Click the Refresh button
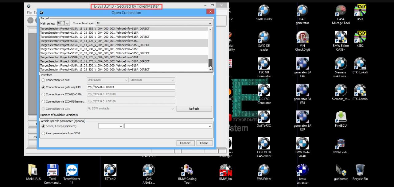This screenshot has height=187, width=394. (194, 109)
